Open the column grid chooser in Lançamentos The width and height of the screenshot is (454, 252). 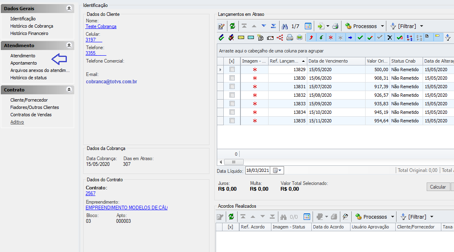(x=308, y=26)
